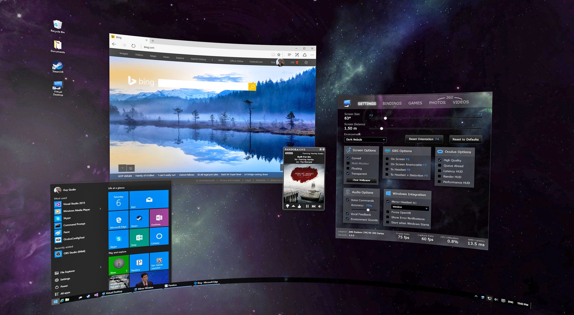Toggle the Oculus High Quality checkbox
Viewport: 574px width, 315px height.
click(x=440, y=160)
